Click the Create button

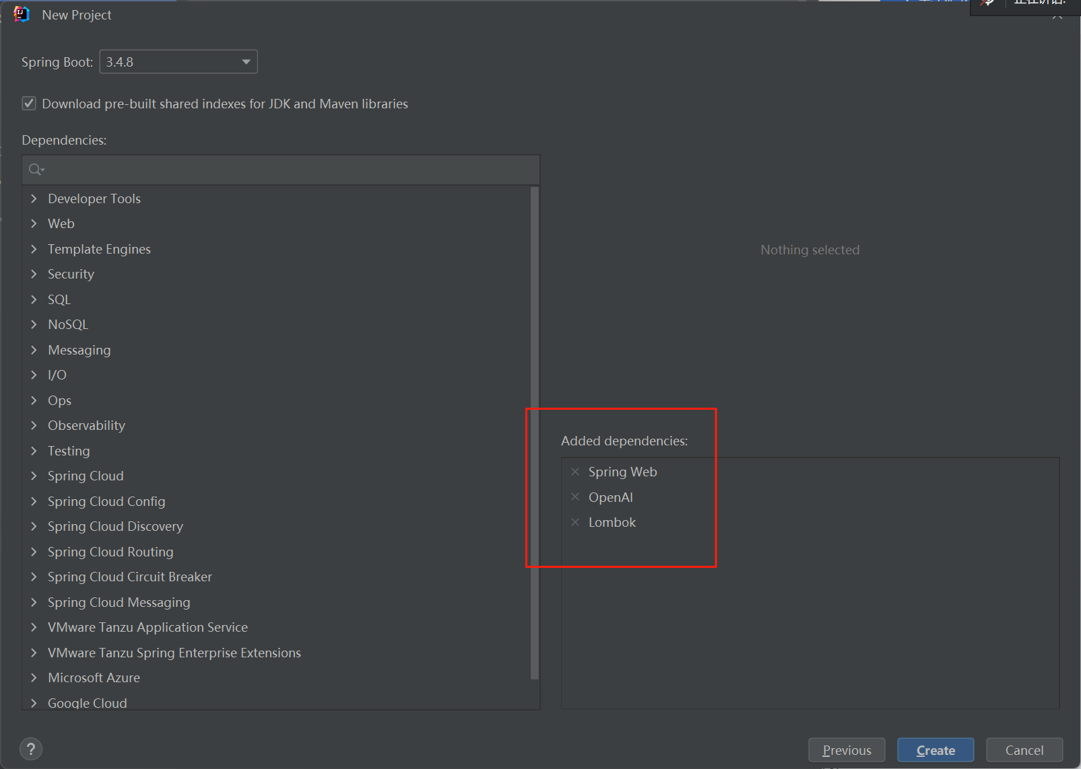click(936, 750)
